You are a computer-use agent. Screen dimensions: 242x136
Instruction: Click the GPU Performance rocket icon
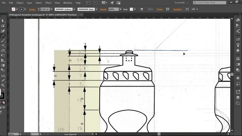112,3
